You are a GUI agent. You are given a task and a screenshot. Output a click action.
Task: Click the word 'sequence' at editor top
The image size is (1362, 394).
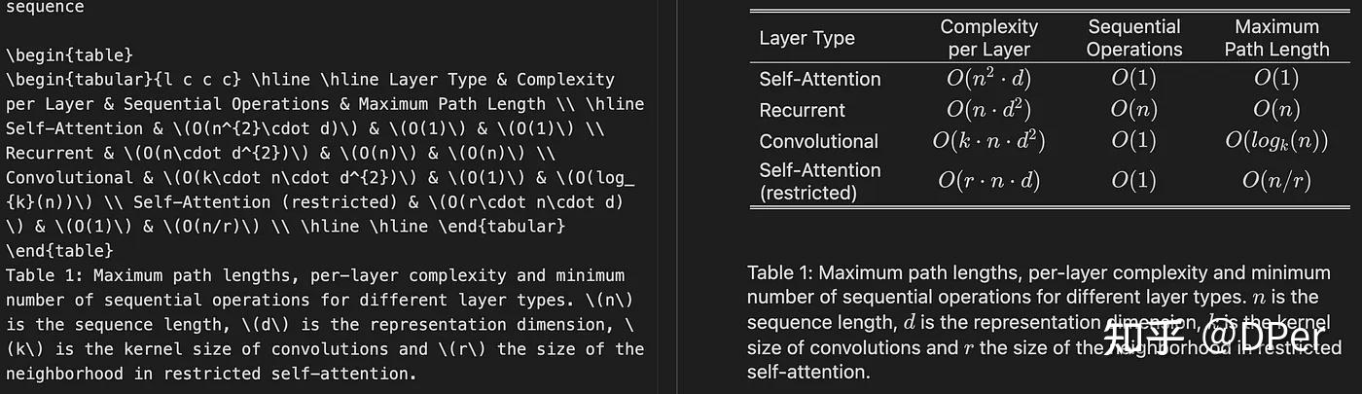point(45,7)
